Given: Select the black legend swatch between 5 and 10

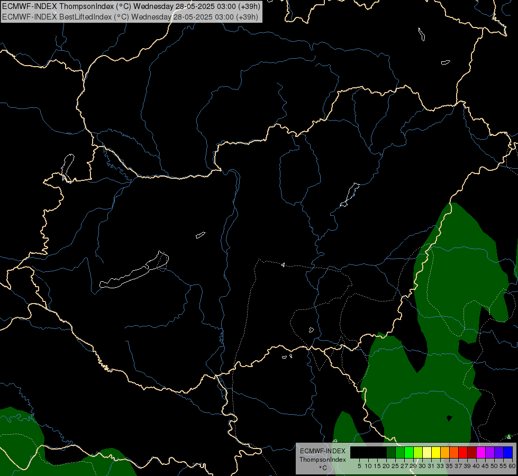Looking at the screenshot, I should coord(364,453).
